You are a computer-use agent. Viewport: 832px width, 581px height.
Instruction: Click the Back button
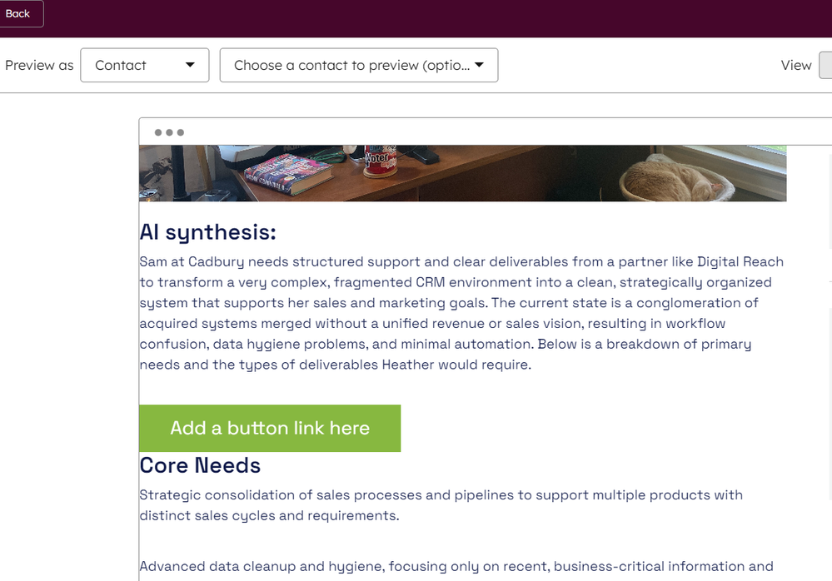pyautogui.click(x=18, y=13)
